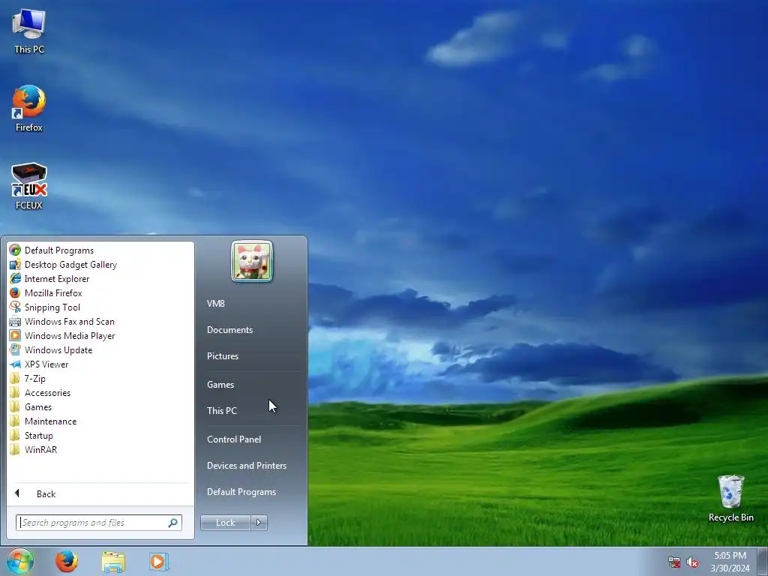Open the Recycle Bin

click(730, 498)
